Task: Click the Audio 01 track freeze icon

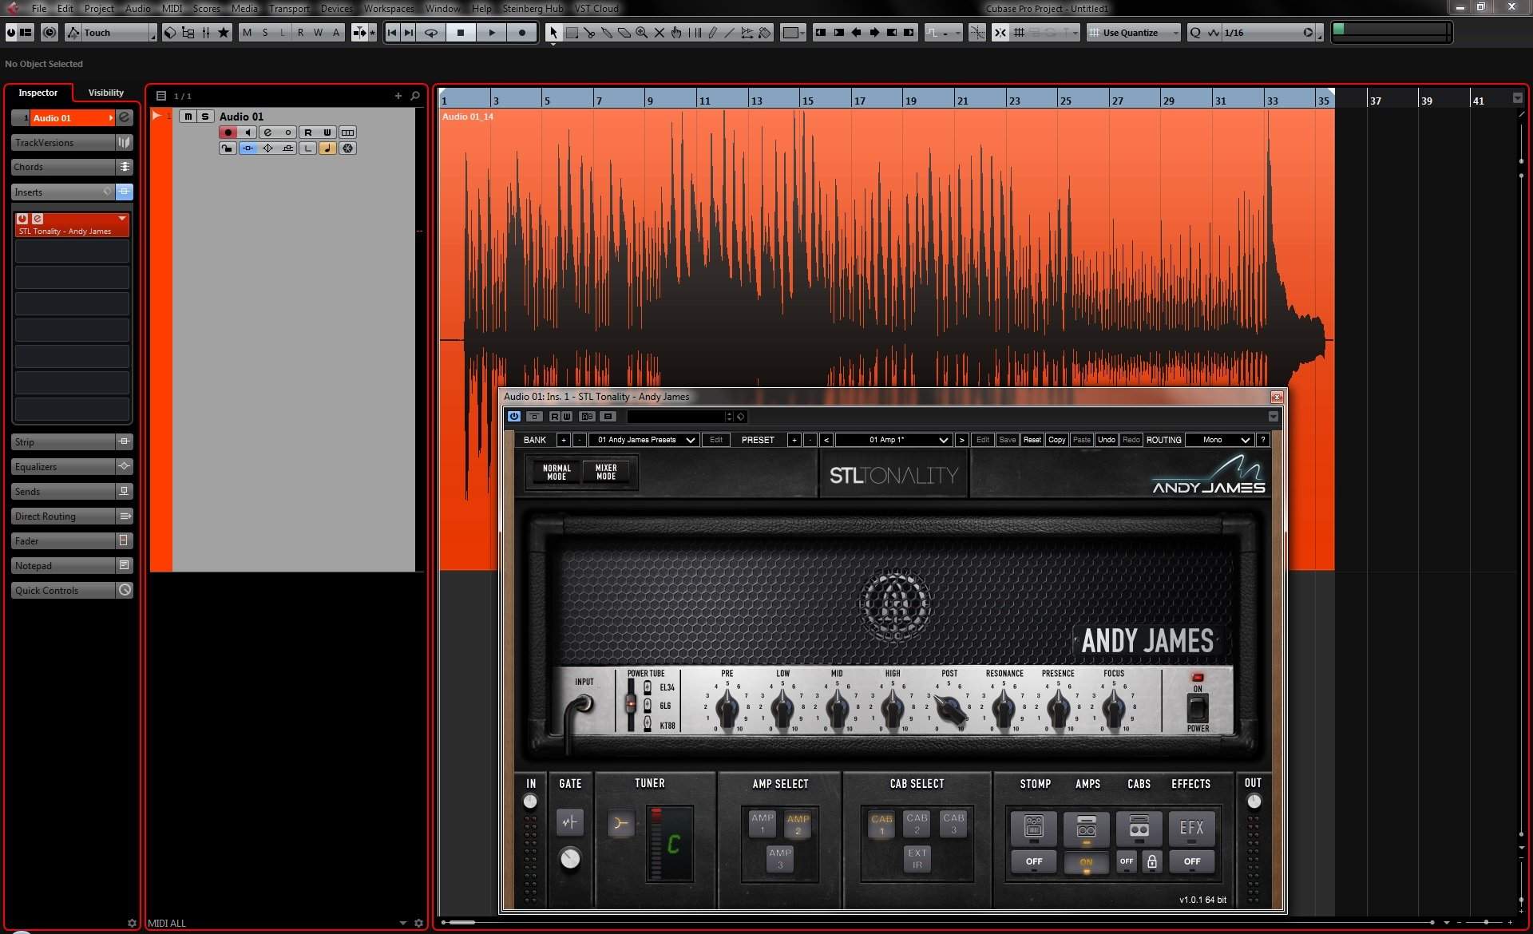Action: pyautogui.click(x=347, y=148)
